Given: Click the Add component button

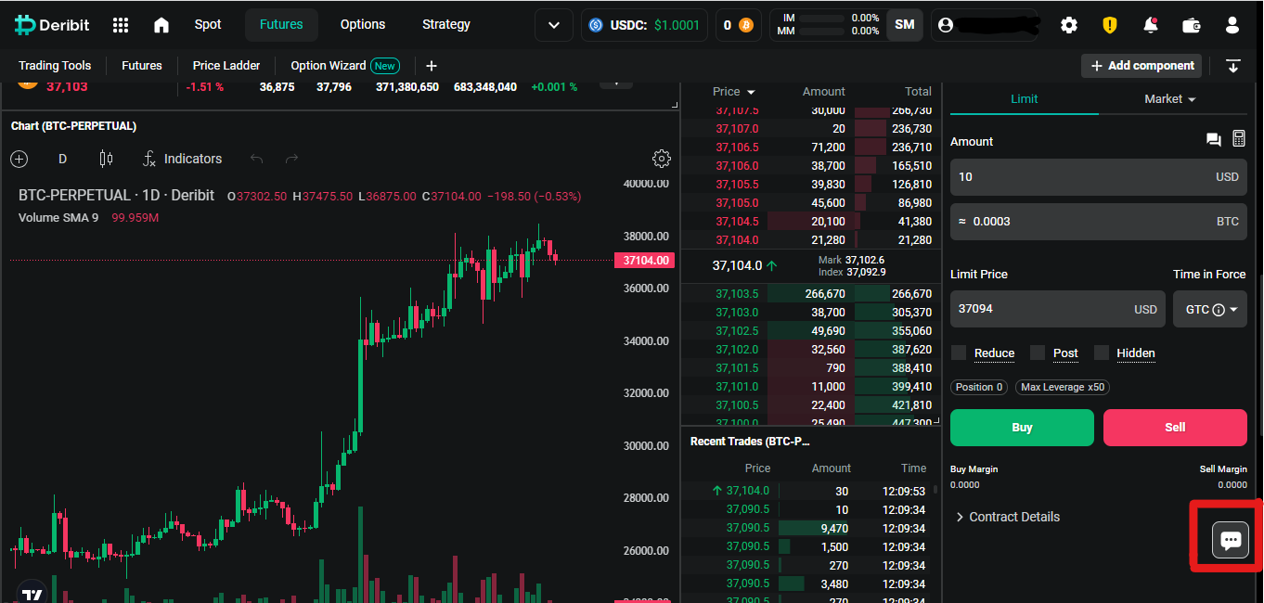Looking at the screenshot, I should [x=1141, y=66].
